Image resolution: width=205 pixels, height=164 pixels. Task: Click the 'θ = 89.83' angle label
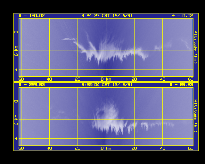[181, 85]
